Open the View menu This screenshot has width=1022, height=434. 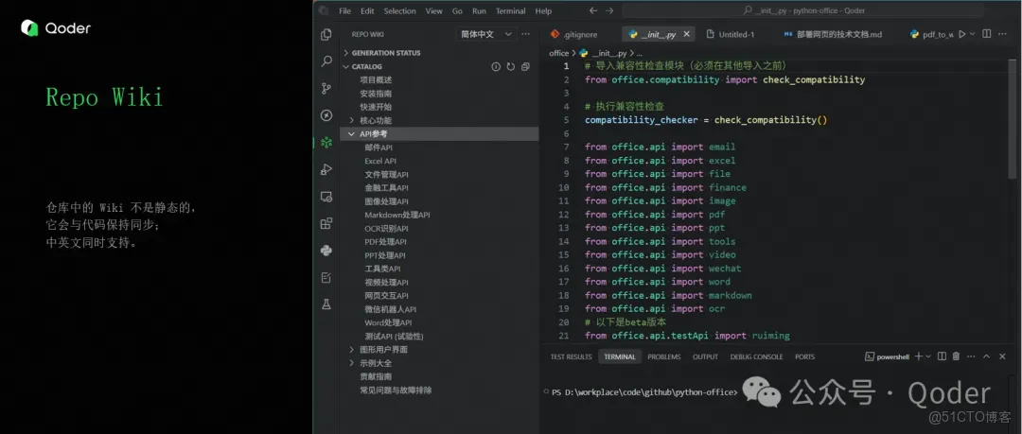[434, 11]
